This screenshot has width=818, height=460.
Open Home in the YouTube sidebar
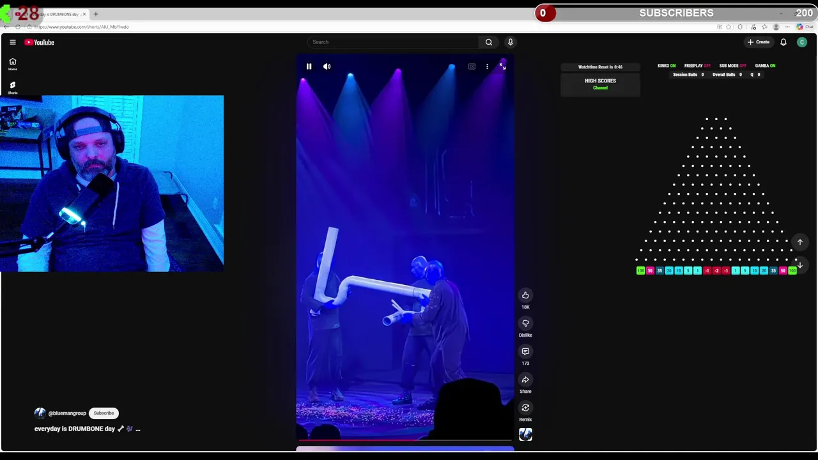pyautogui.click(x=12, y=64)
